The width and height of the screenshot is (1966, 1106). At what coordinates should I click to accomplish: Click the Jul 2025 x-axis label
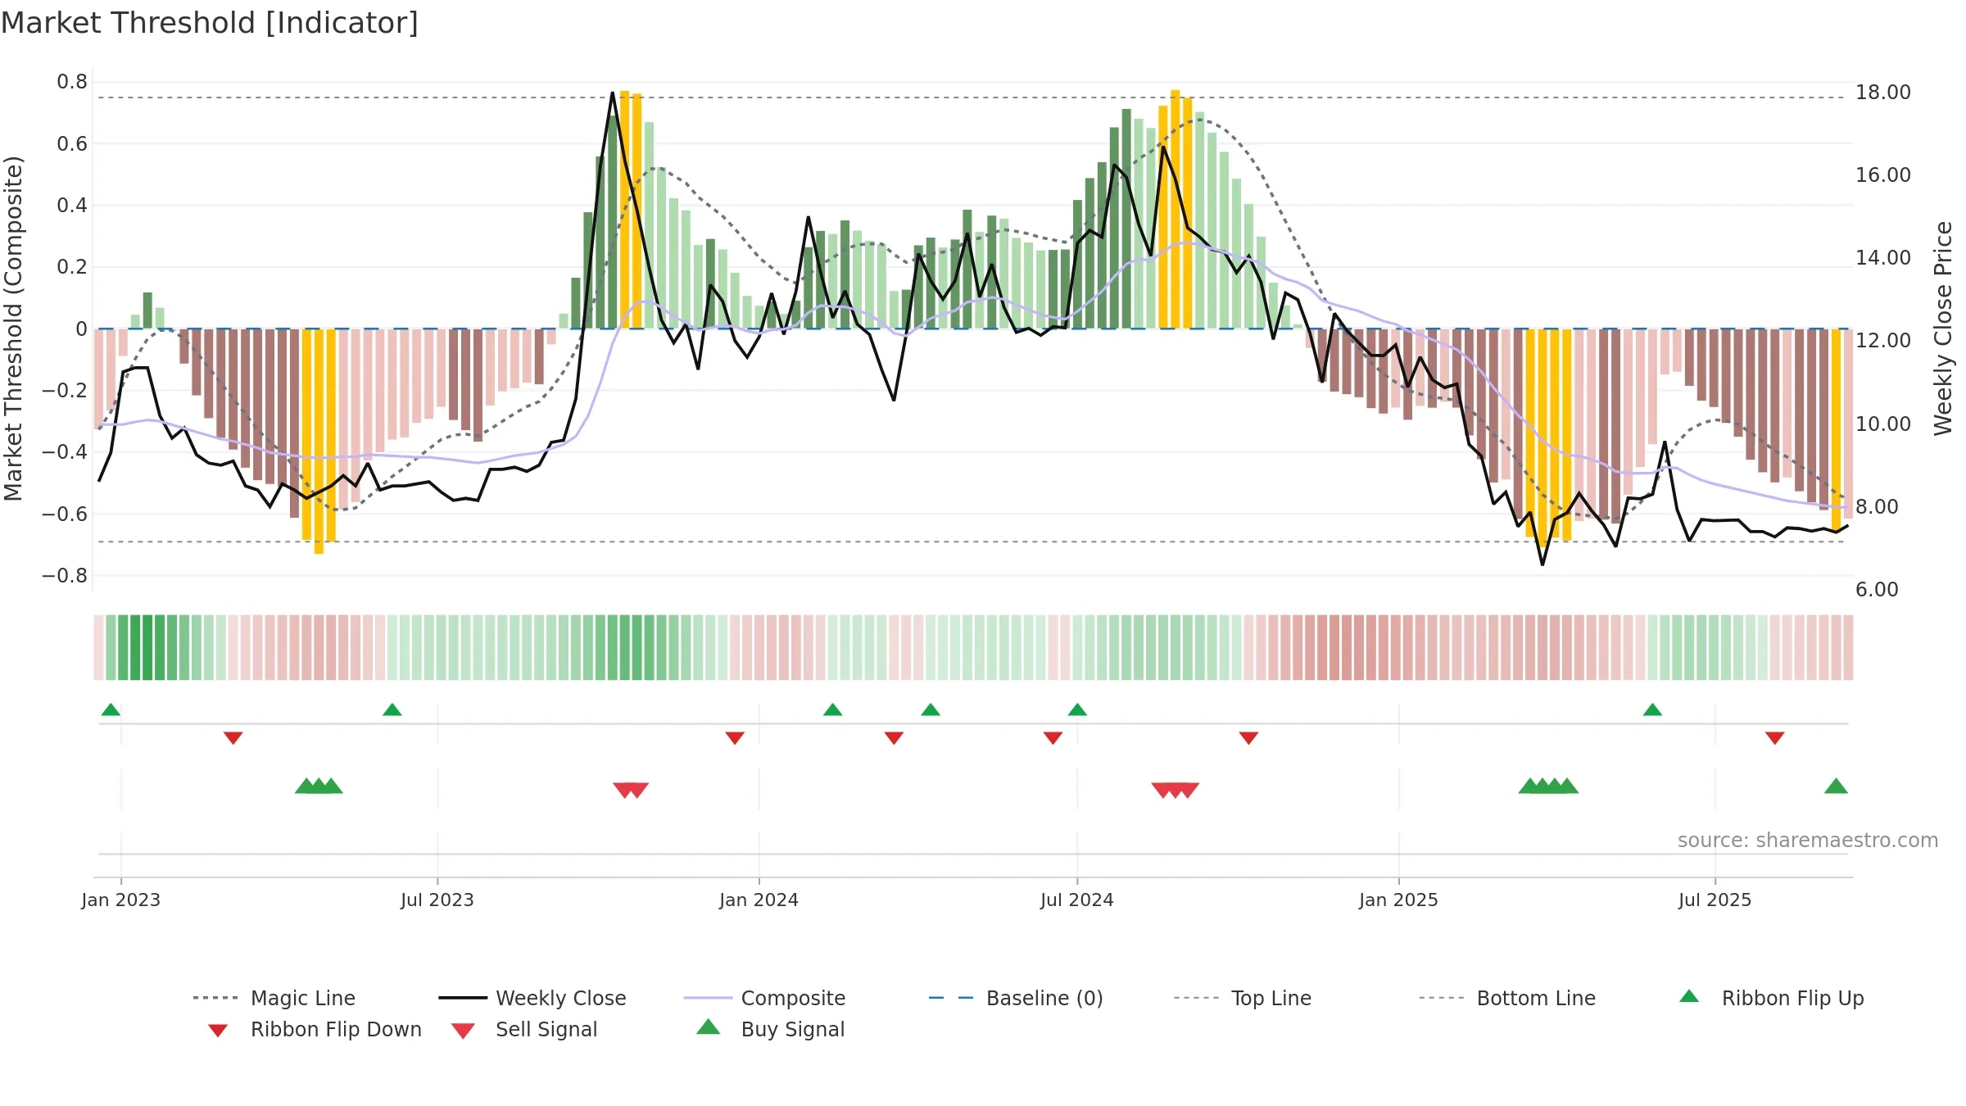1715,900
